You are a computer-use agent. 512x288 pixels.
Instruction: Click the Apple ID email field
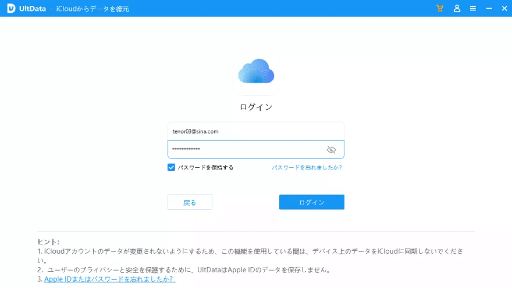[255, 131]
